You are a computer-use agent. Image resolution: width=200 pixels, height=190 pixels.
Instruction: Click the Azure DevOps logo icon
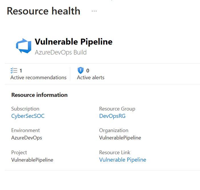[x=24, y=46]
